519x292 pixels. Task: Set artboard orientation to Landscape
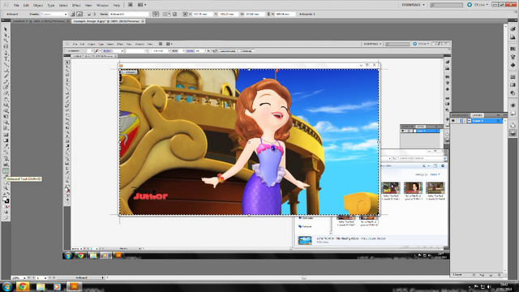click(79, 15)
